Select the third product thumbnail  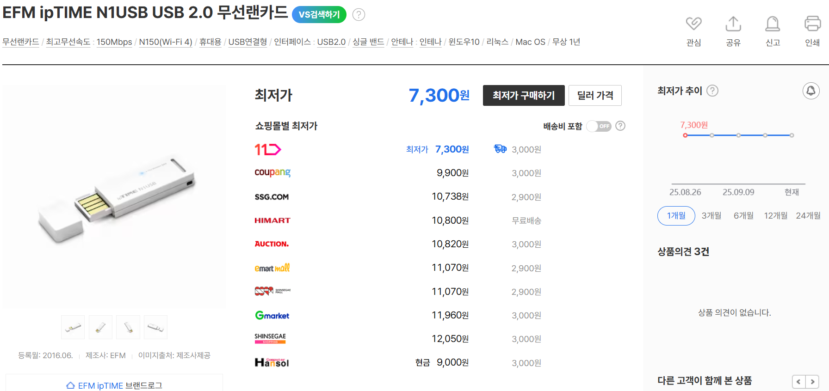pos(128,327)
